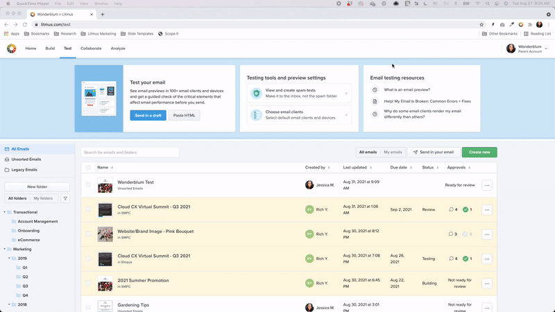
Task: Click Send in a draft button
Action: click(148, 115)
